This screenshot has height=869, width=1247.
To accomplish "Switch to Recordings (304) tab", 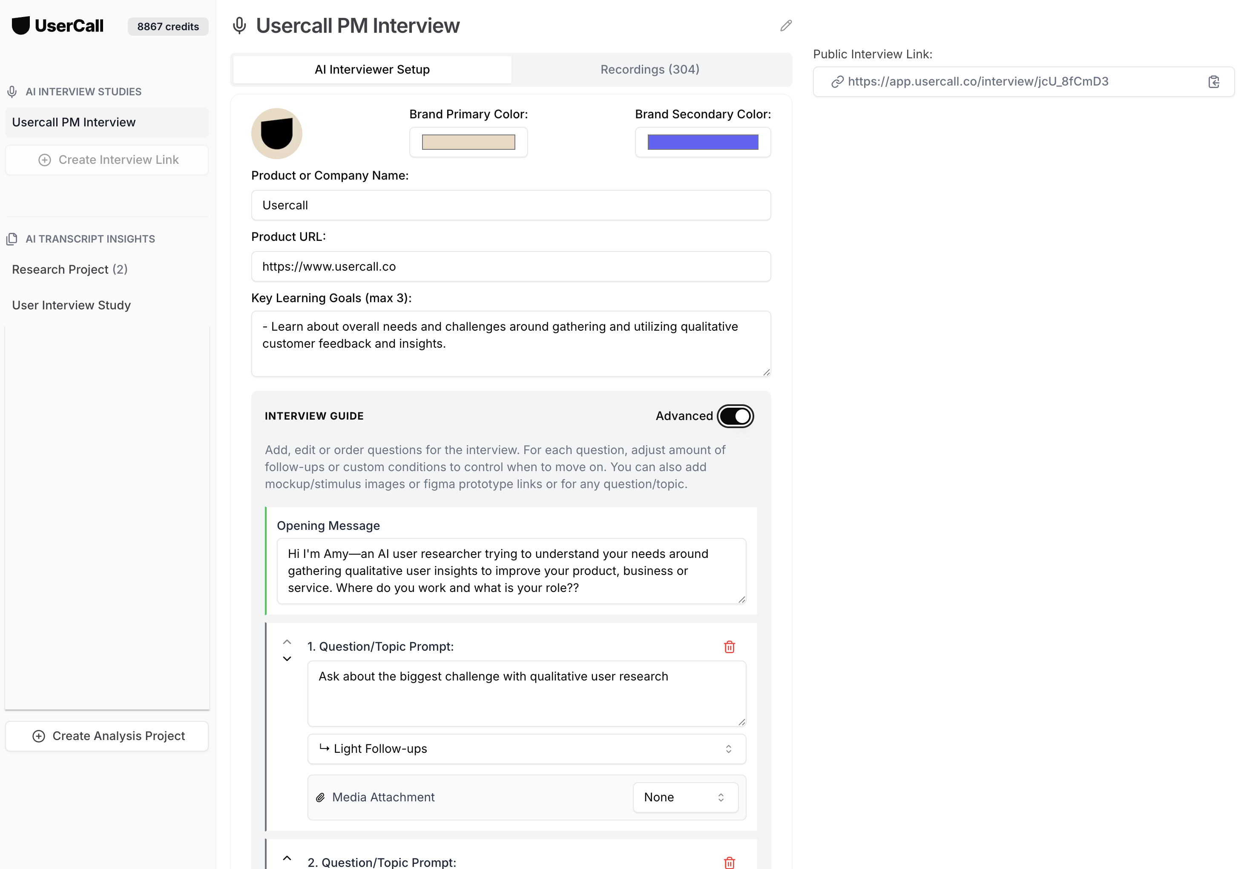I will coord(649,69).
